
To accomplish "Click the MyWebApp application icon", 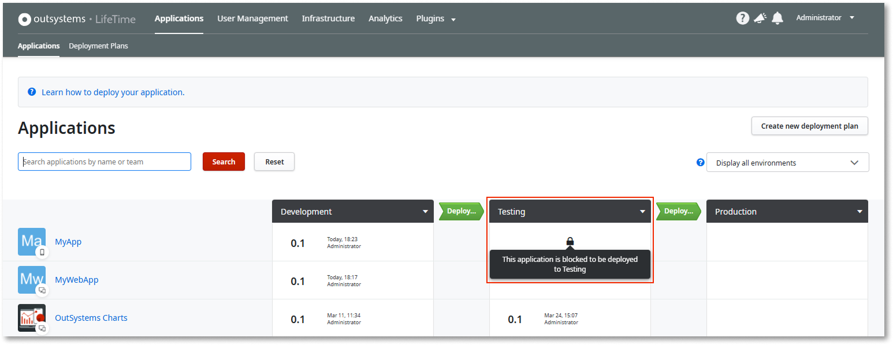I will [32, 279].
